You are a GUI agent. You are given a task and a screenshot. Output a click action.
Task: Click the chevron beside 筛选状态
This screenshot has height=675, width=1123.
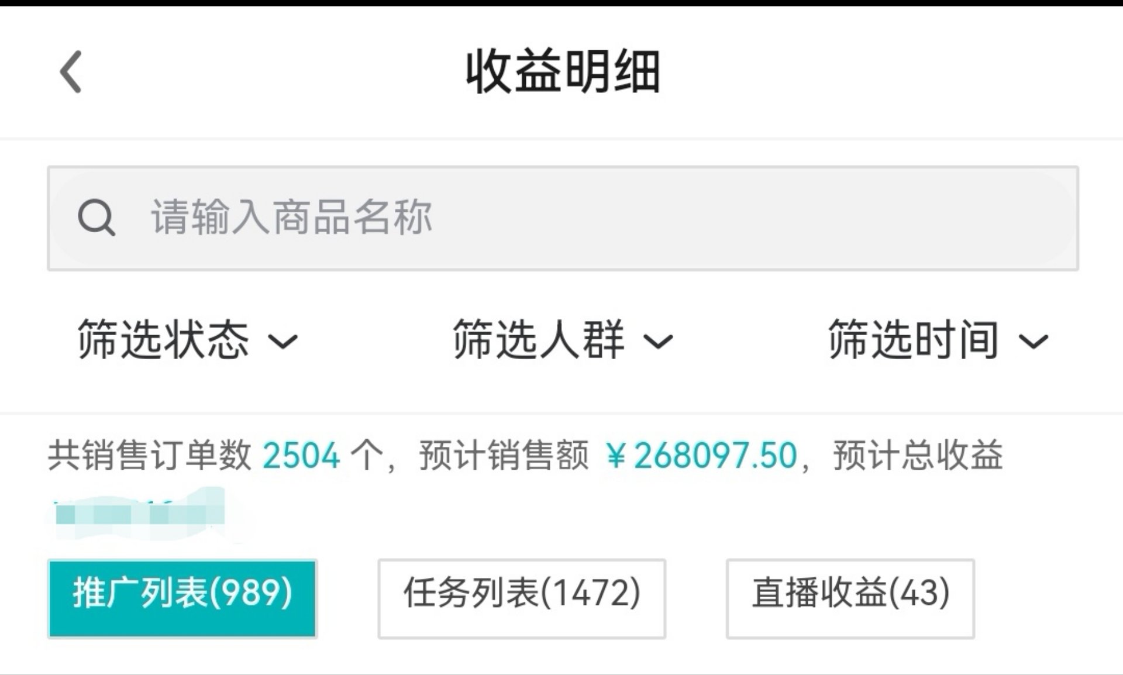click(x=283, y=341)
